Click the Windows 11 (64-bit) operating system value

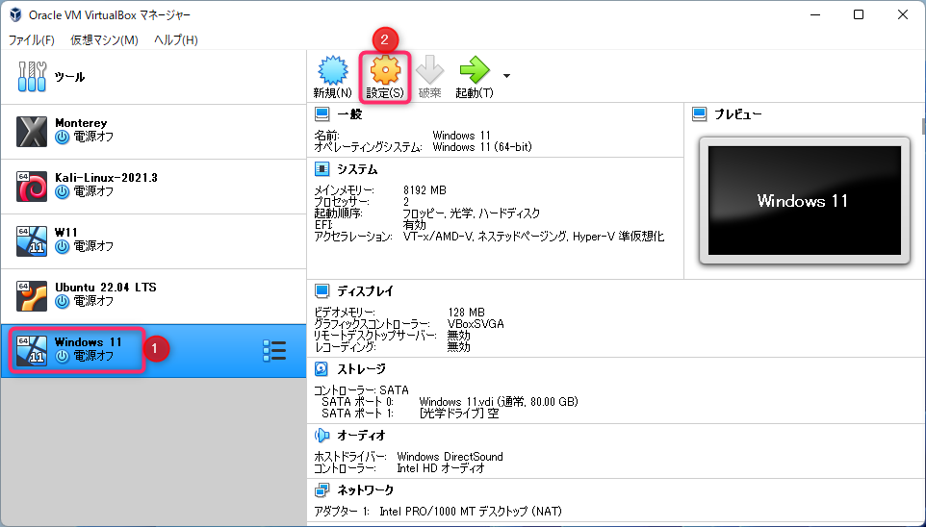(x=482, y=147)
